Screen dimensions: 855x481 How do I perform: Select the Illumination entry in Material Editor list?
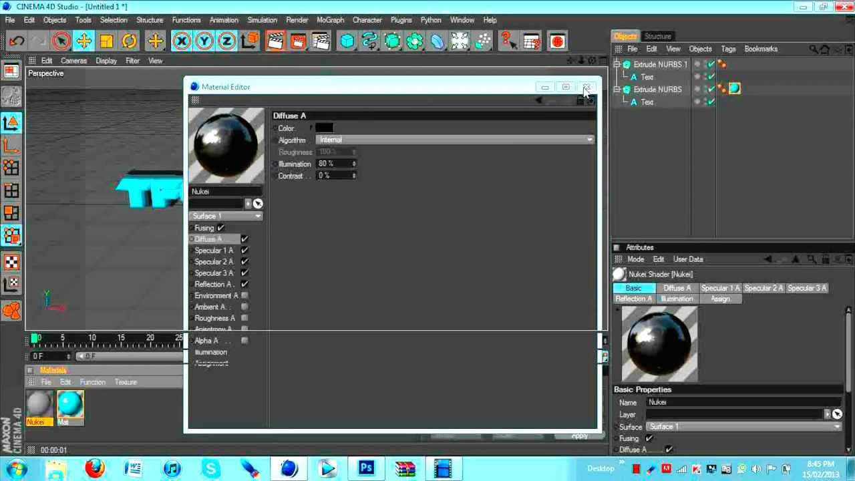pyautogui.click(x=211, y=352)
